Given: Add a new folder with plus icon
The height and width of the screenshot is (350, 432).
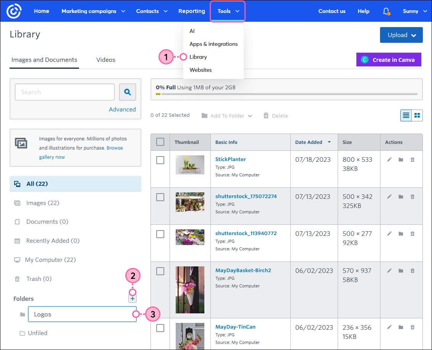Looking at the screenshot, I should (x=133, y=298).
